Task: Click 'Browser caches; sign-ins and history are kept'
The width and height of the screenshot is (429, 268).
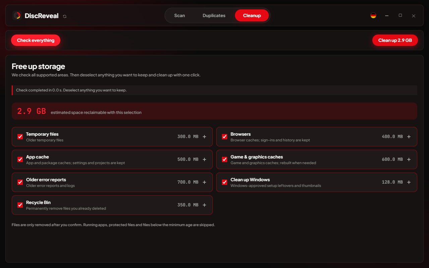Action: [x=270, y=140]
